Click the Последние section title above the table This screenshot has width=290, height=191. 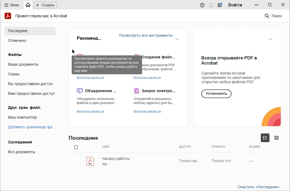(x=83, y=138)
